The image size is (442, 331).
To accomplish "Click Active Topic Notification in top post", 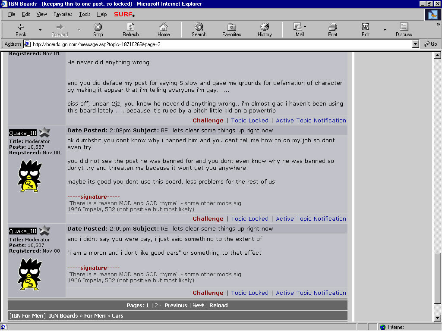I will coord(311,121).
